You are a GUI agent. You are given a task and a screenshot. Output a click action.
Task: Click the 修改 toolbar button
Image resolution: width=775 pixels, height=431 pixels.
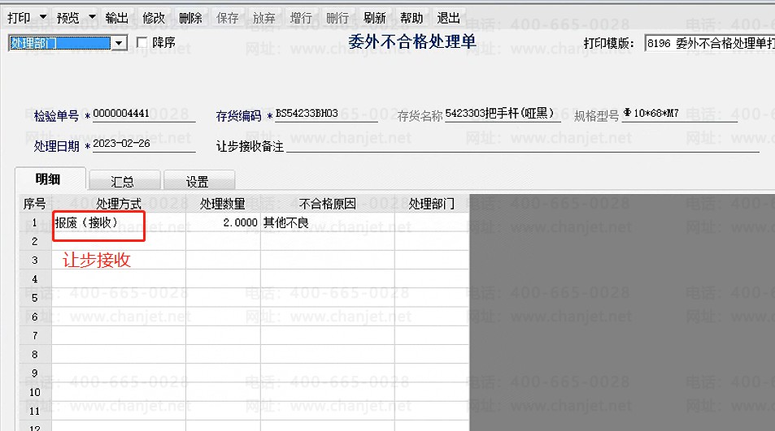click(154, 18)
